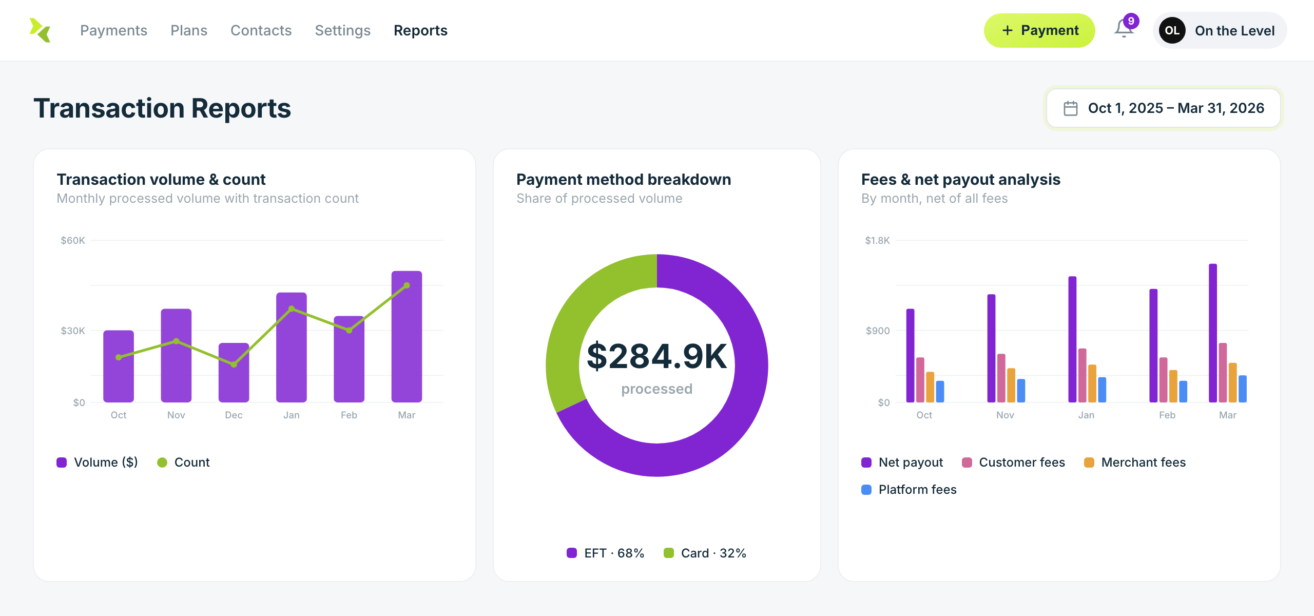Open the Payments nav item
This screenshot has width=1314, height=616.
click(113, 30)
